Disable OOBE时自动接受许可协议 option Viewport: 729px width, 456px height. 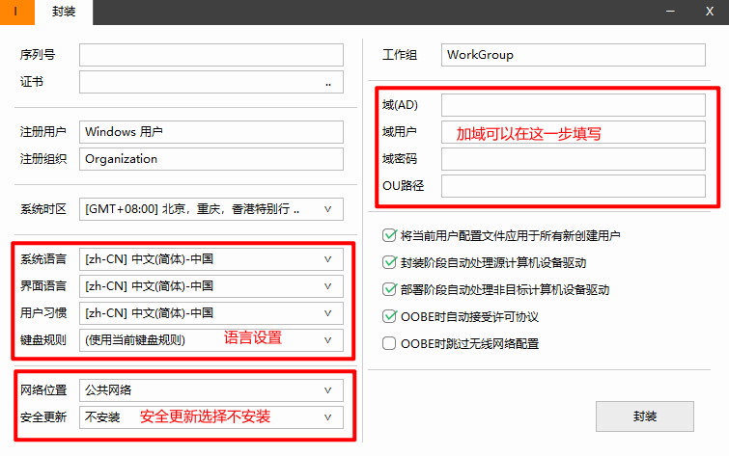click(390, 316)
